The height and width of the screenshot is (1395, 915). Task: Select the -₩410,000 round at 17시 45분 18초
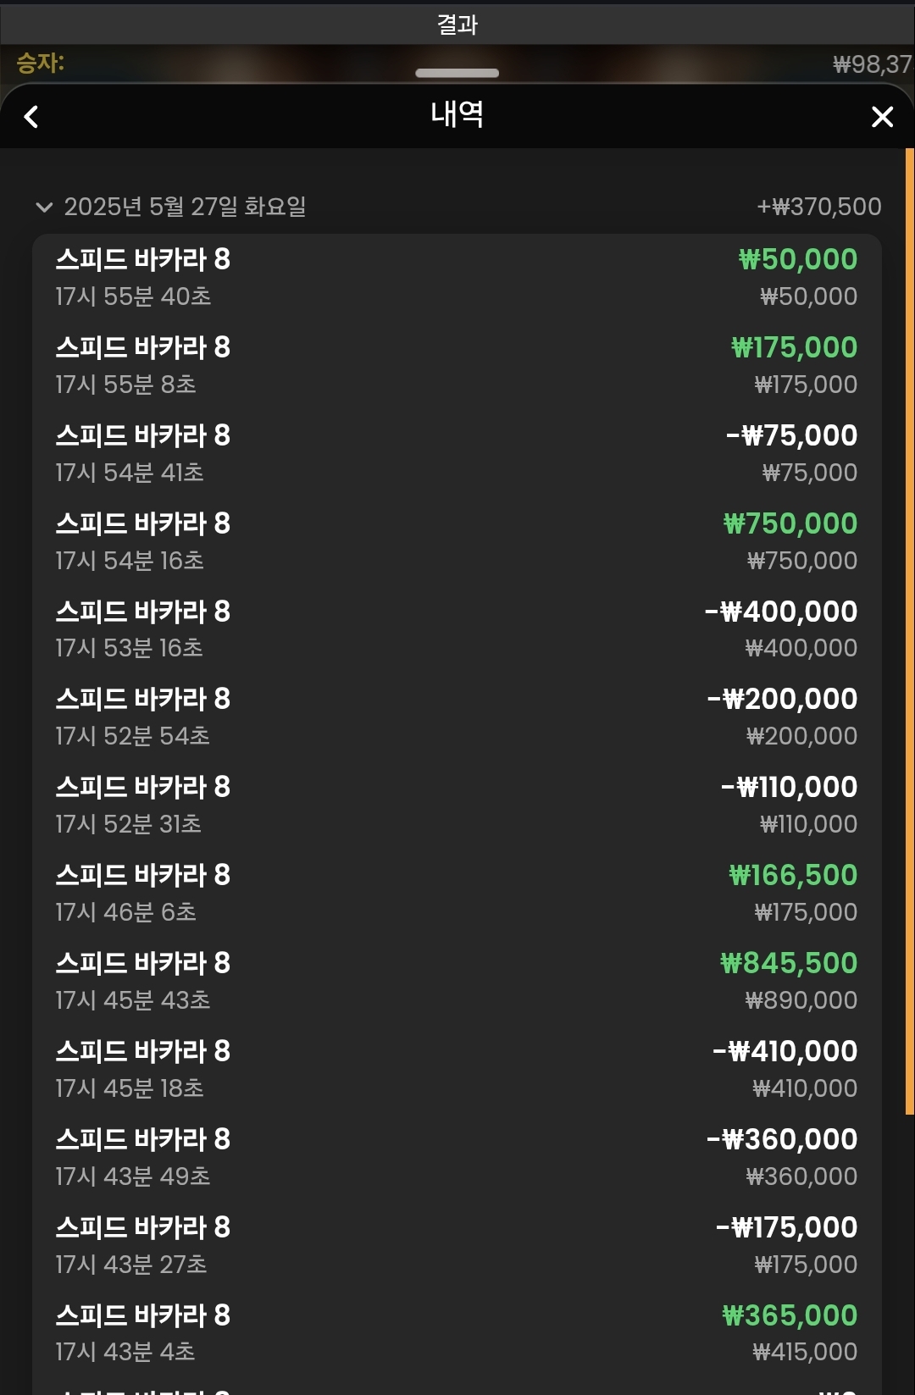click(x=457, y=1069)
